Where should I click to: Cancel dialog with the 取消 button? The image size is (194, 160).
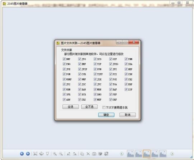(x=128, y=115)
